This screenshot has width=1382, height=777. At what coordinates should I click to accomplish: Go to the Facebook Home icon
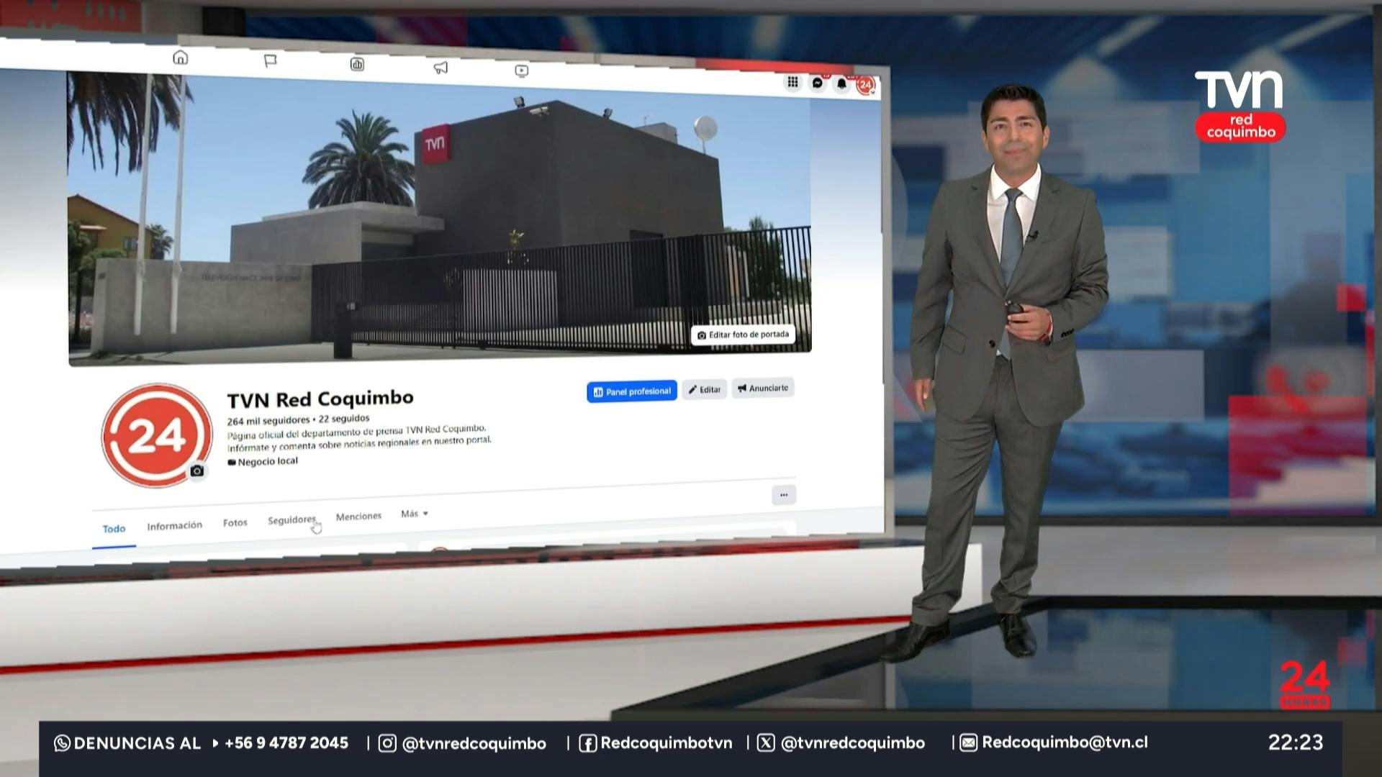pos(180,58)
